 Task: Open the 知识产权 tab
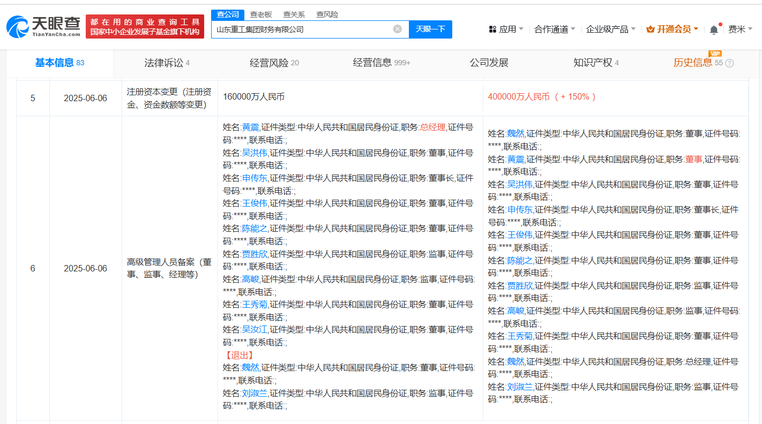coord(595,63)
